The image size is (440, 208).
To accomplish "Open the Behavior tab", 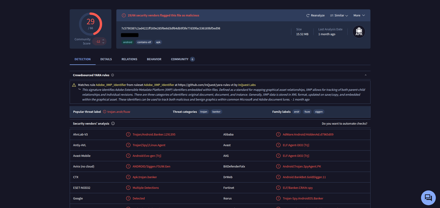I will pos(154,59).
